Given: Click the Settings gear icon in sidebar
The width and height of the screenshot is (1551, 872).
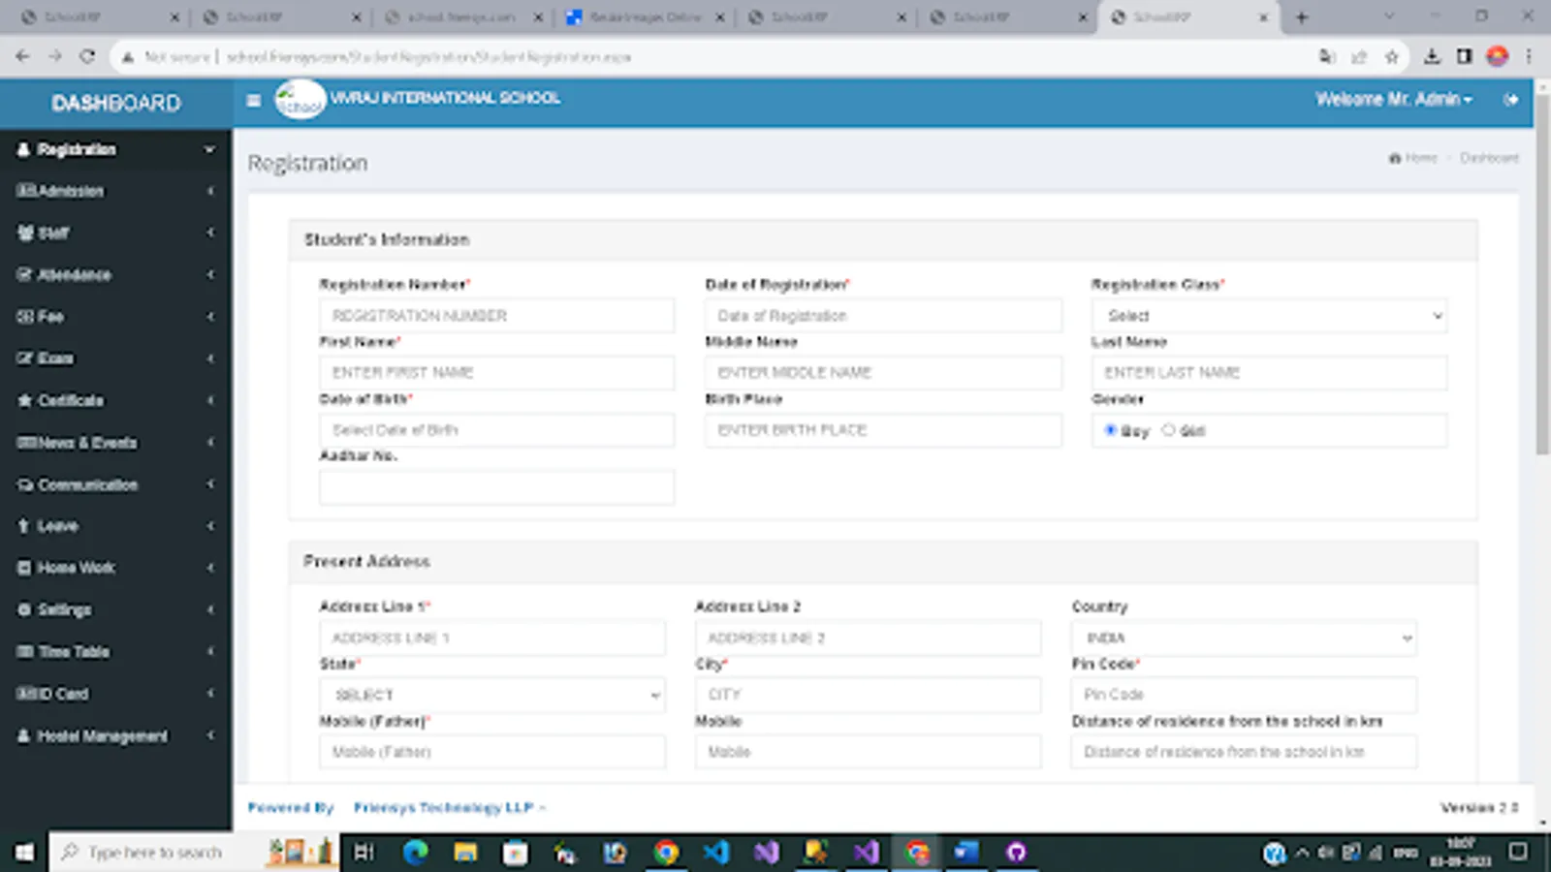Looking at the screenshot, I should pyautogui.click(x=25, y=609).
